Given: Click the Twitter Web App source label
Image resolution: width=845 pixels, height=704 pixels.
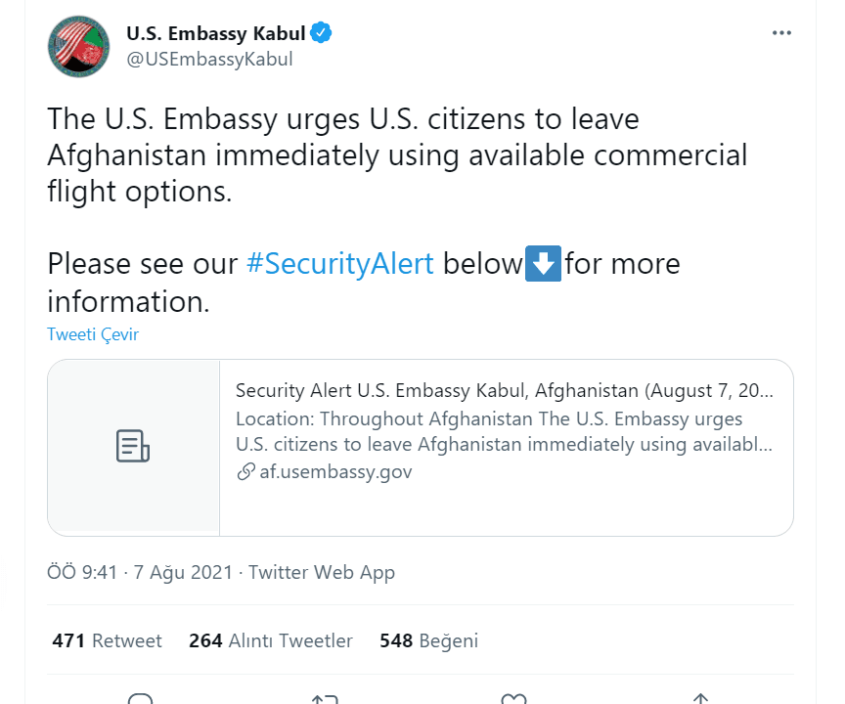Looking at the screenshot, I should point(322,573).
